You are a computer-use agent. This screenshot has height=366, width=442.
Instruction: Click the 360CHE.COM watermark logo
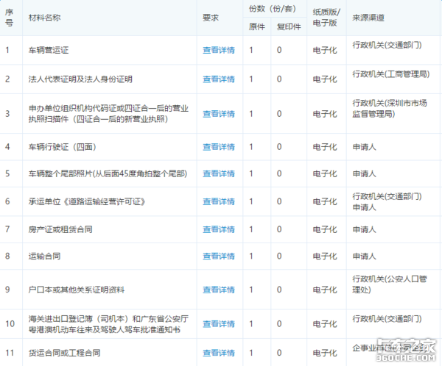(406, 351)
